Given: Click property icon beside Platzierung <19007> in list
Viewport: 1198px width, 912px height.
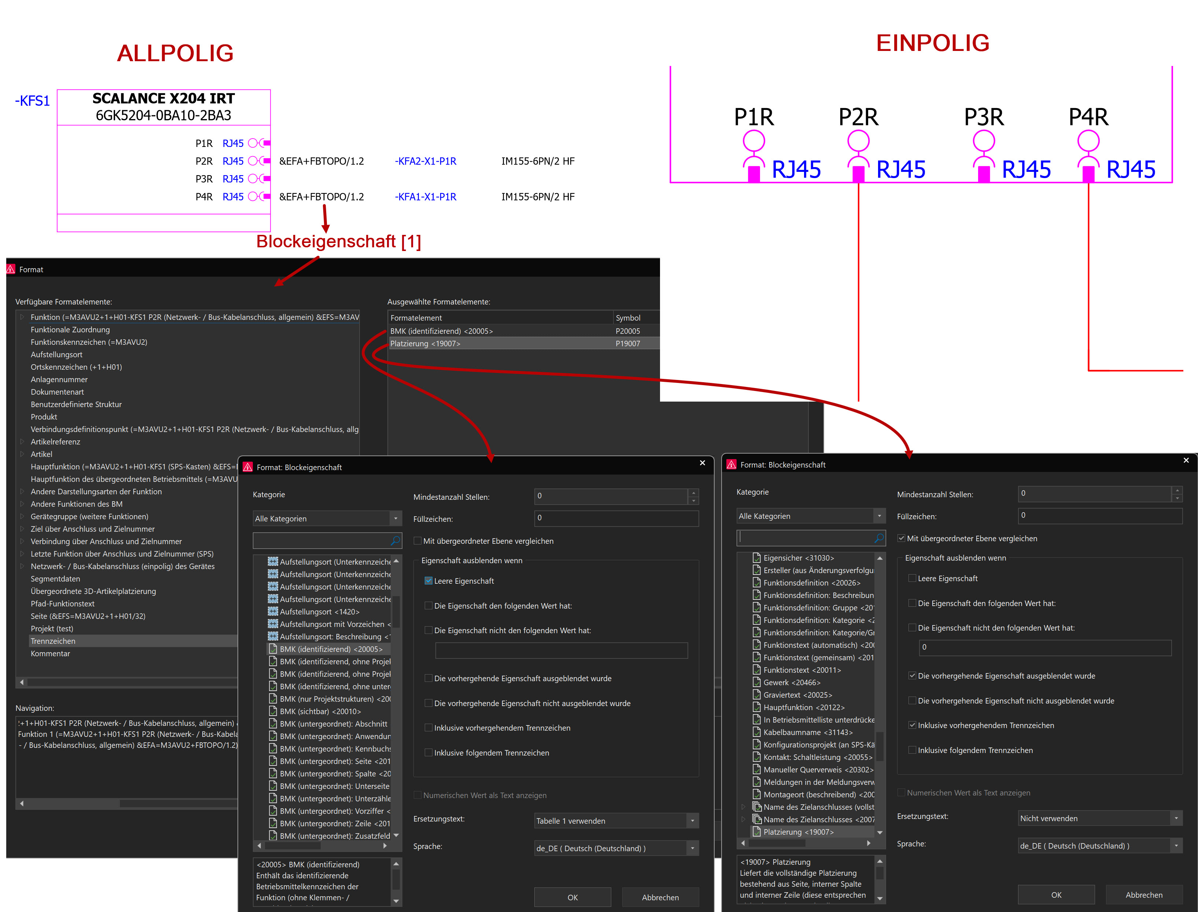Looking at the screenshot, I should (757, 832).
